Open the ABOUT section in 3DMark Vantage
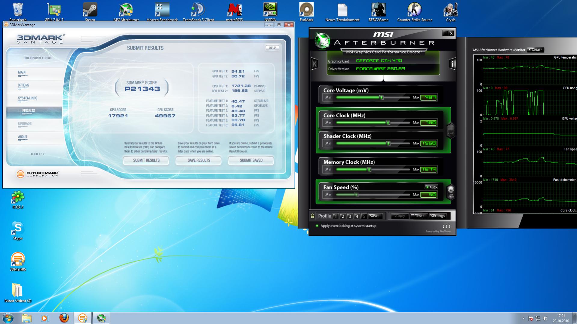The height and width of the screenshot is (324, 577). click(x=23, y=137)
